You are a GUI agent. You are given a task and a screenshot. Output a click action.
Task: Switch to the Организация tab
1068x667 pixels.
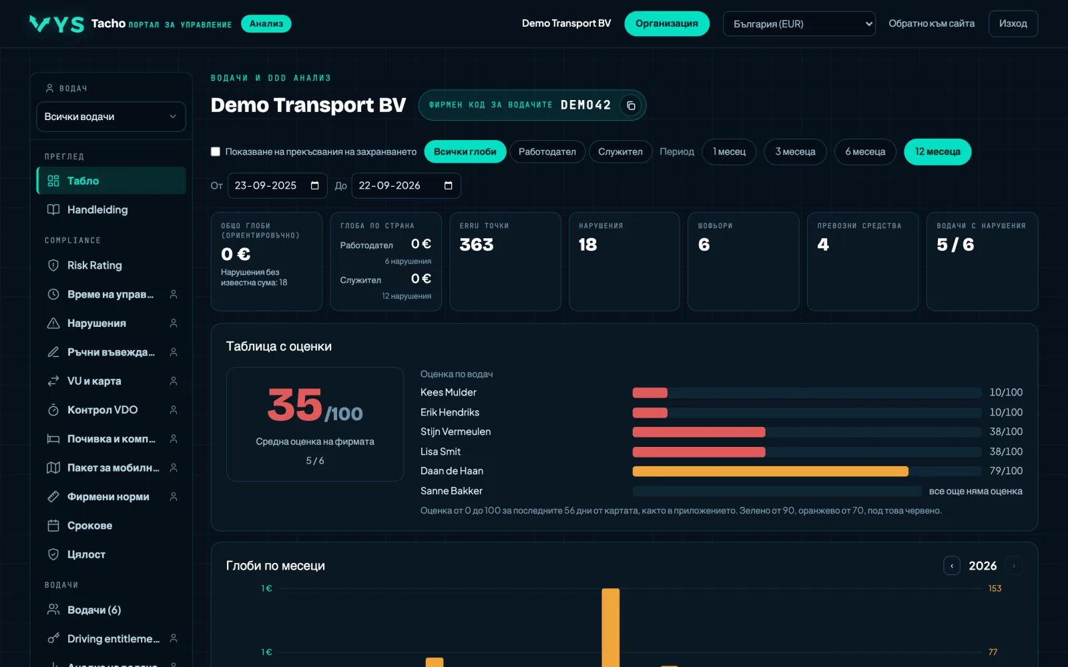click(667, 24)
